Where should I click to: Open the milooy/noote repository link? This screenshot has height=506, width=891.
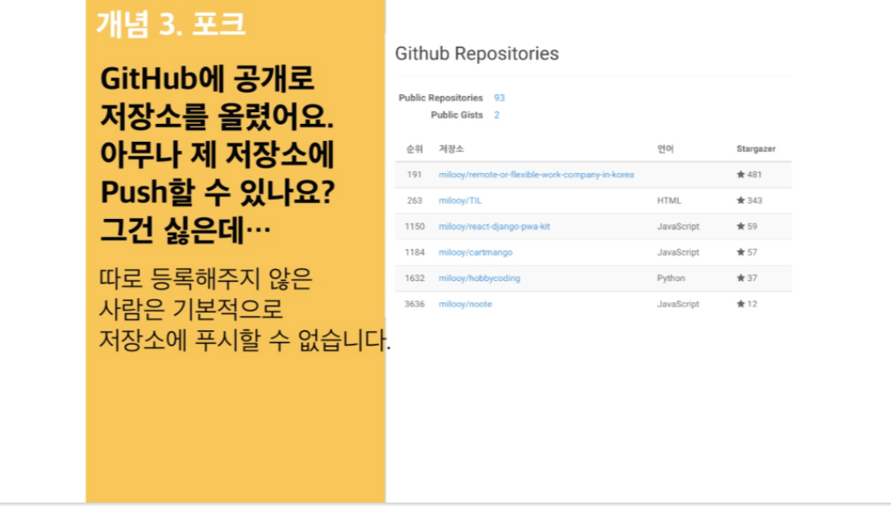465,304
